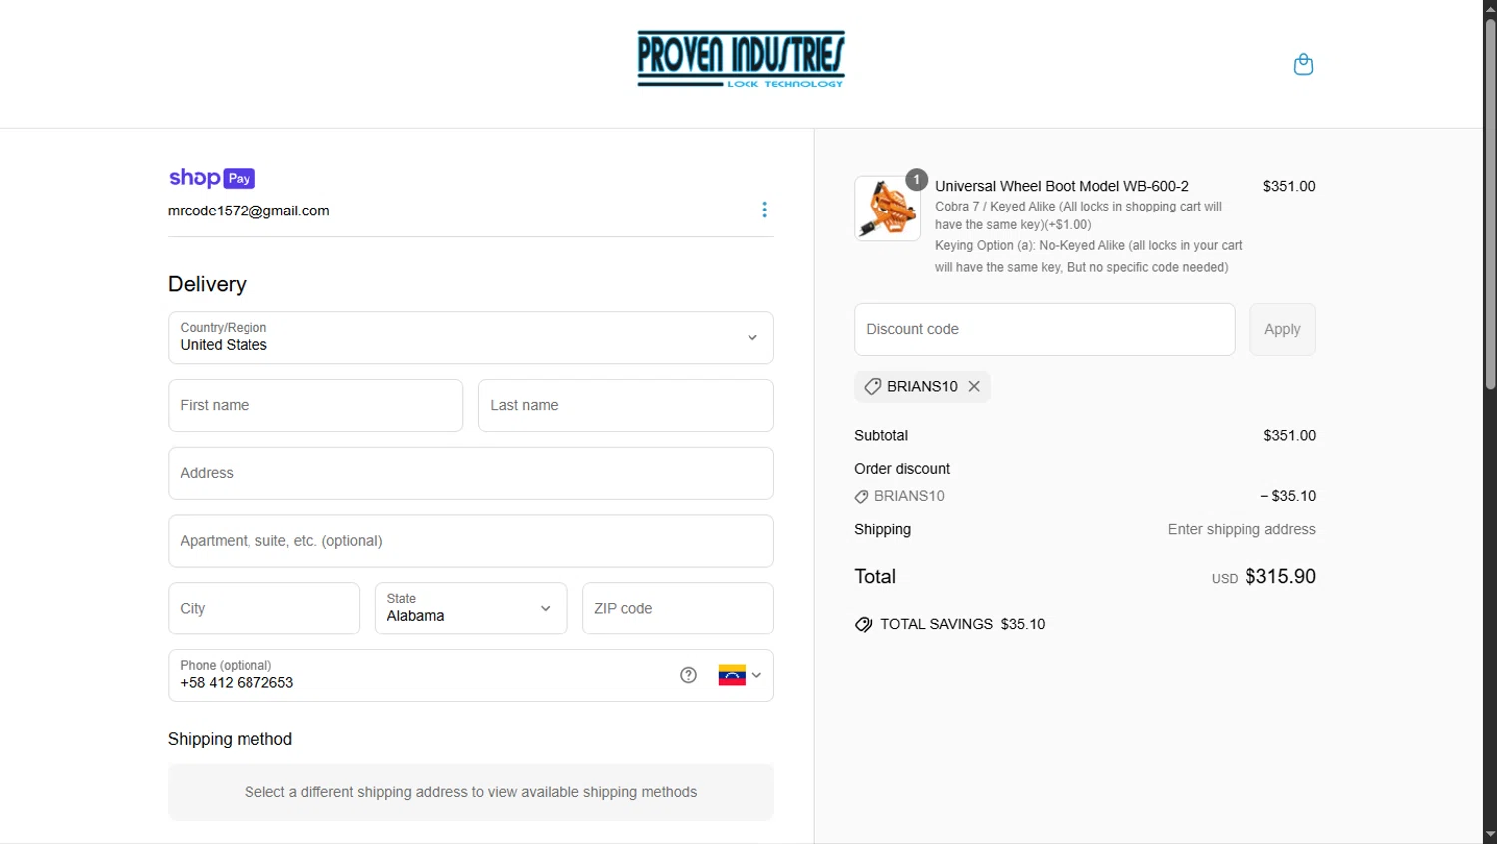The height and width of the screenshot is (844, 1497).
Task: Click the Total amount $315.90
Action: (x=1280, y=576)
